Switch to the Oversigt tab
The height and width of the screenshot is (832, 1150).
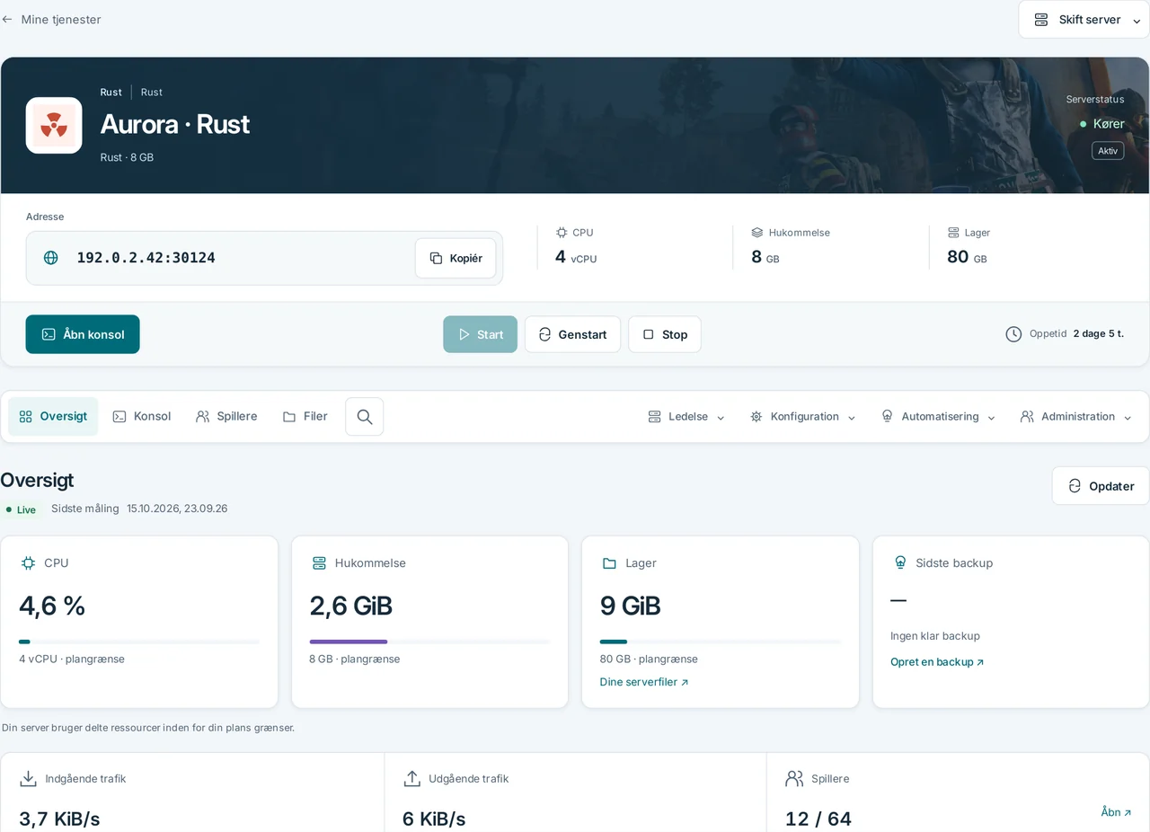point(53,417)
